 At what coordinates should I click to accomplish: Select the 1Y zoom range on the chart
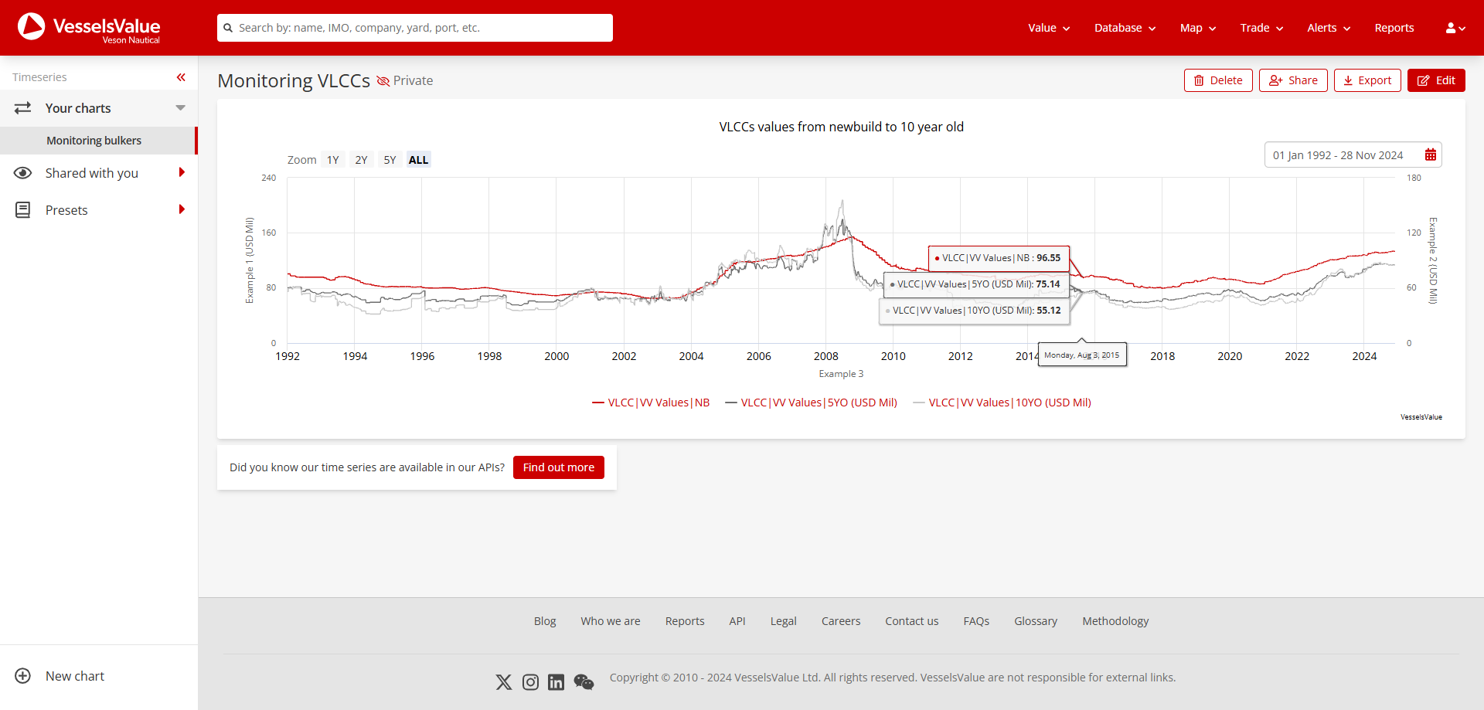(333, 159)
